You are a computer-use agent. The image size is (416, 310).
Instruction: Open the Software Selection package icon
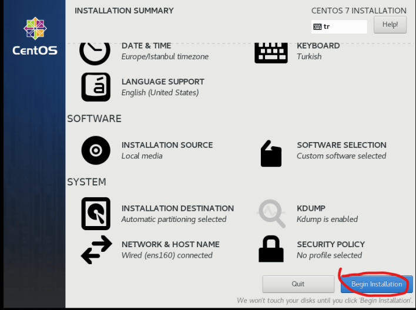[271, 154]
